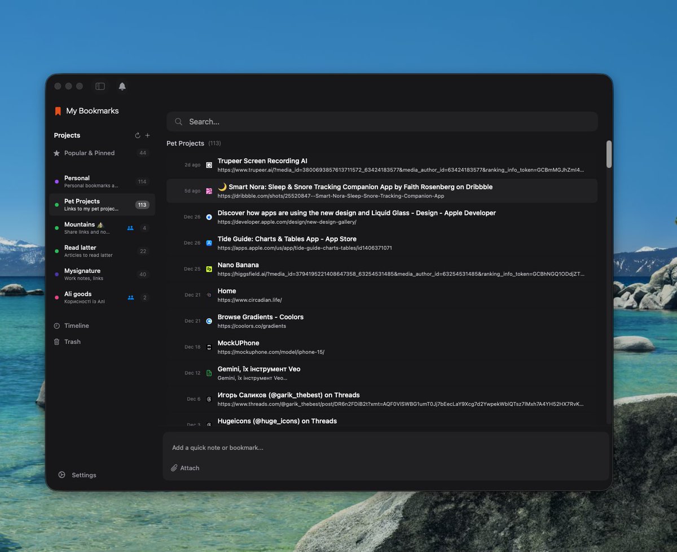
Task: Click the Dribbble favicon on Smart Nora row
Action: (x=209, y=191)
